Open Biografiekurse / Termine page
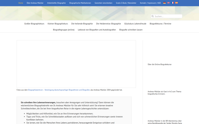This screenshot has height=124, width=199. point(161,24)
